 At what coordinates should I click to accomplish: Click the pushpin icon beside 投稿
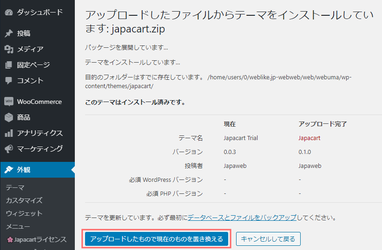pyautogui.click(x=9, y=33)
